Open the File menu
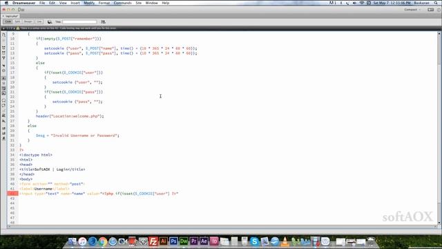The image size is (442, 249). [x=42, y=3]
